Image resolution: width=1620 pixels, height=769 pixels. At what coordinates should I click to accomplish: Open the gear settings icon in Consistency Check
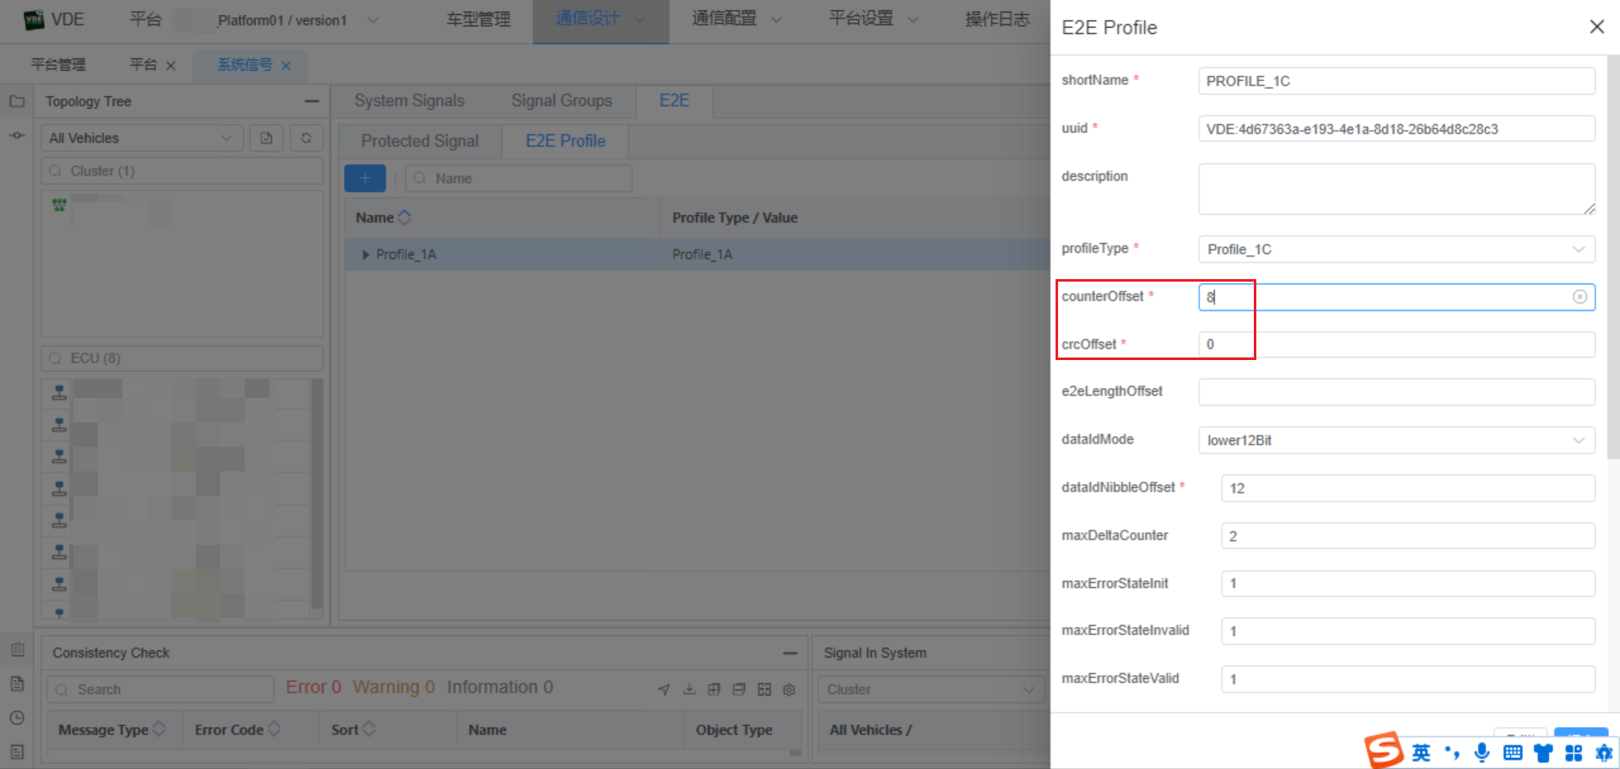coord(789,690)
